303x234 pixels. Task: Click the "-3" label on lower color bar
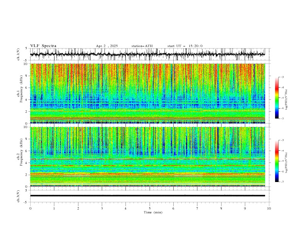tap(282, 140)
